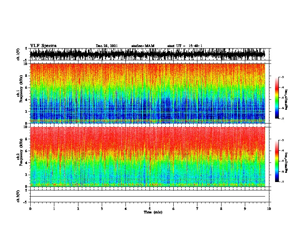
Task: Click the ch.1 frequency tick label "8"
Action: (x=26, y=76)
